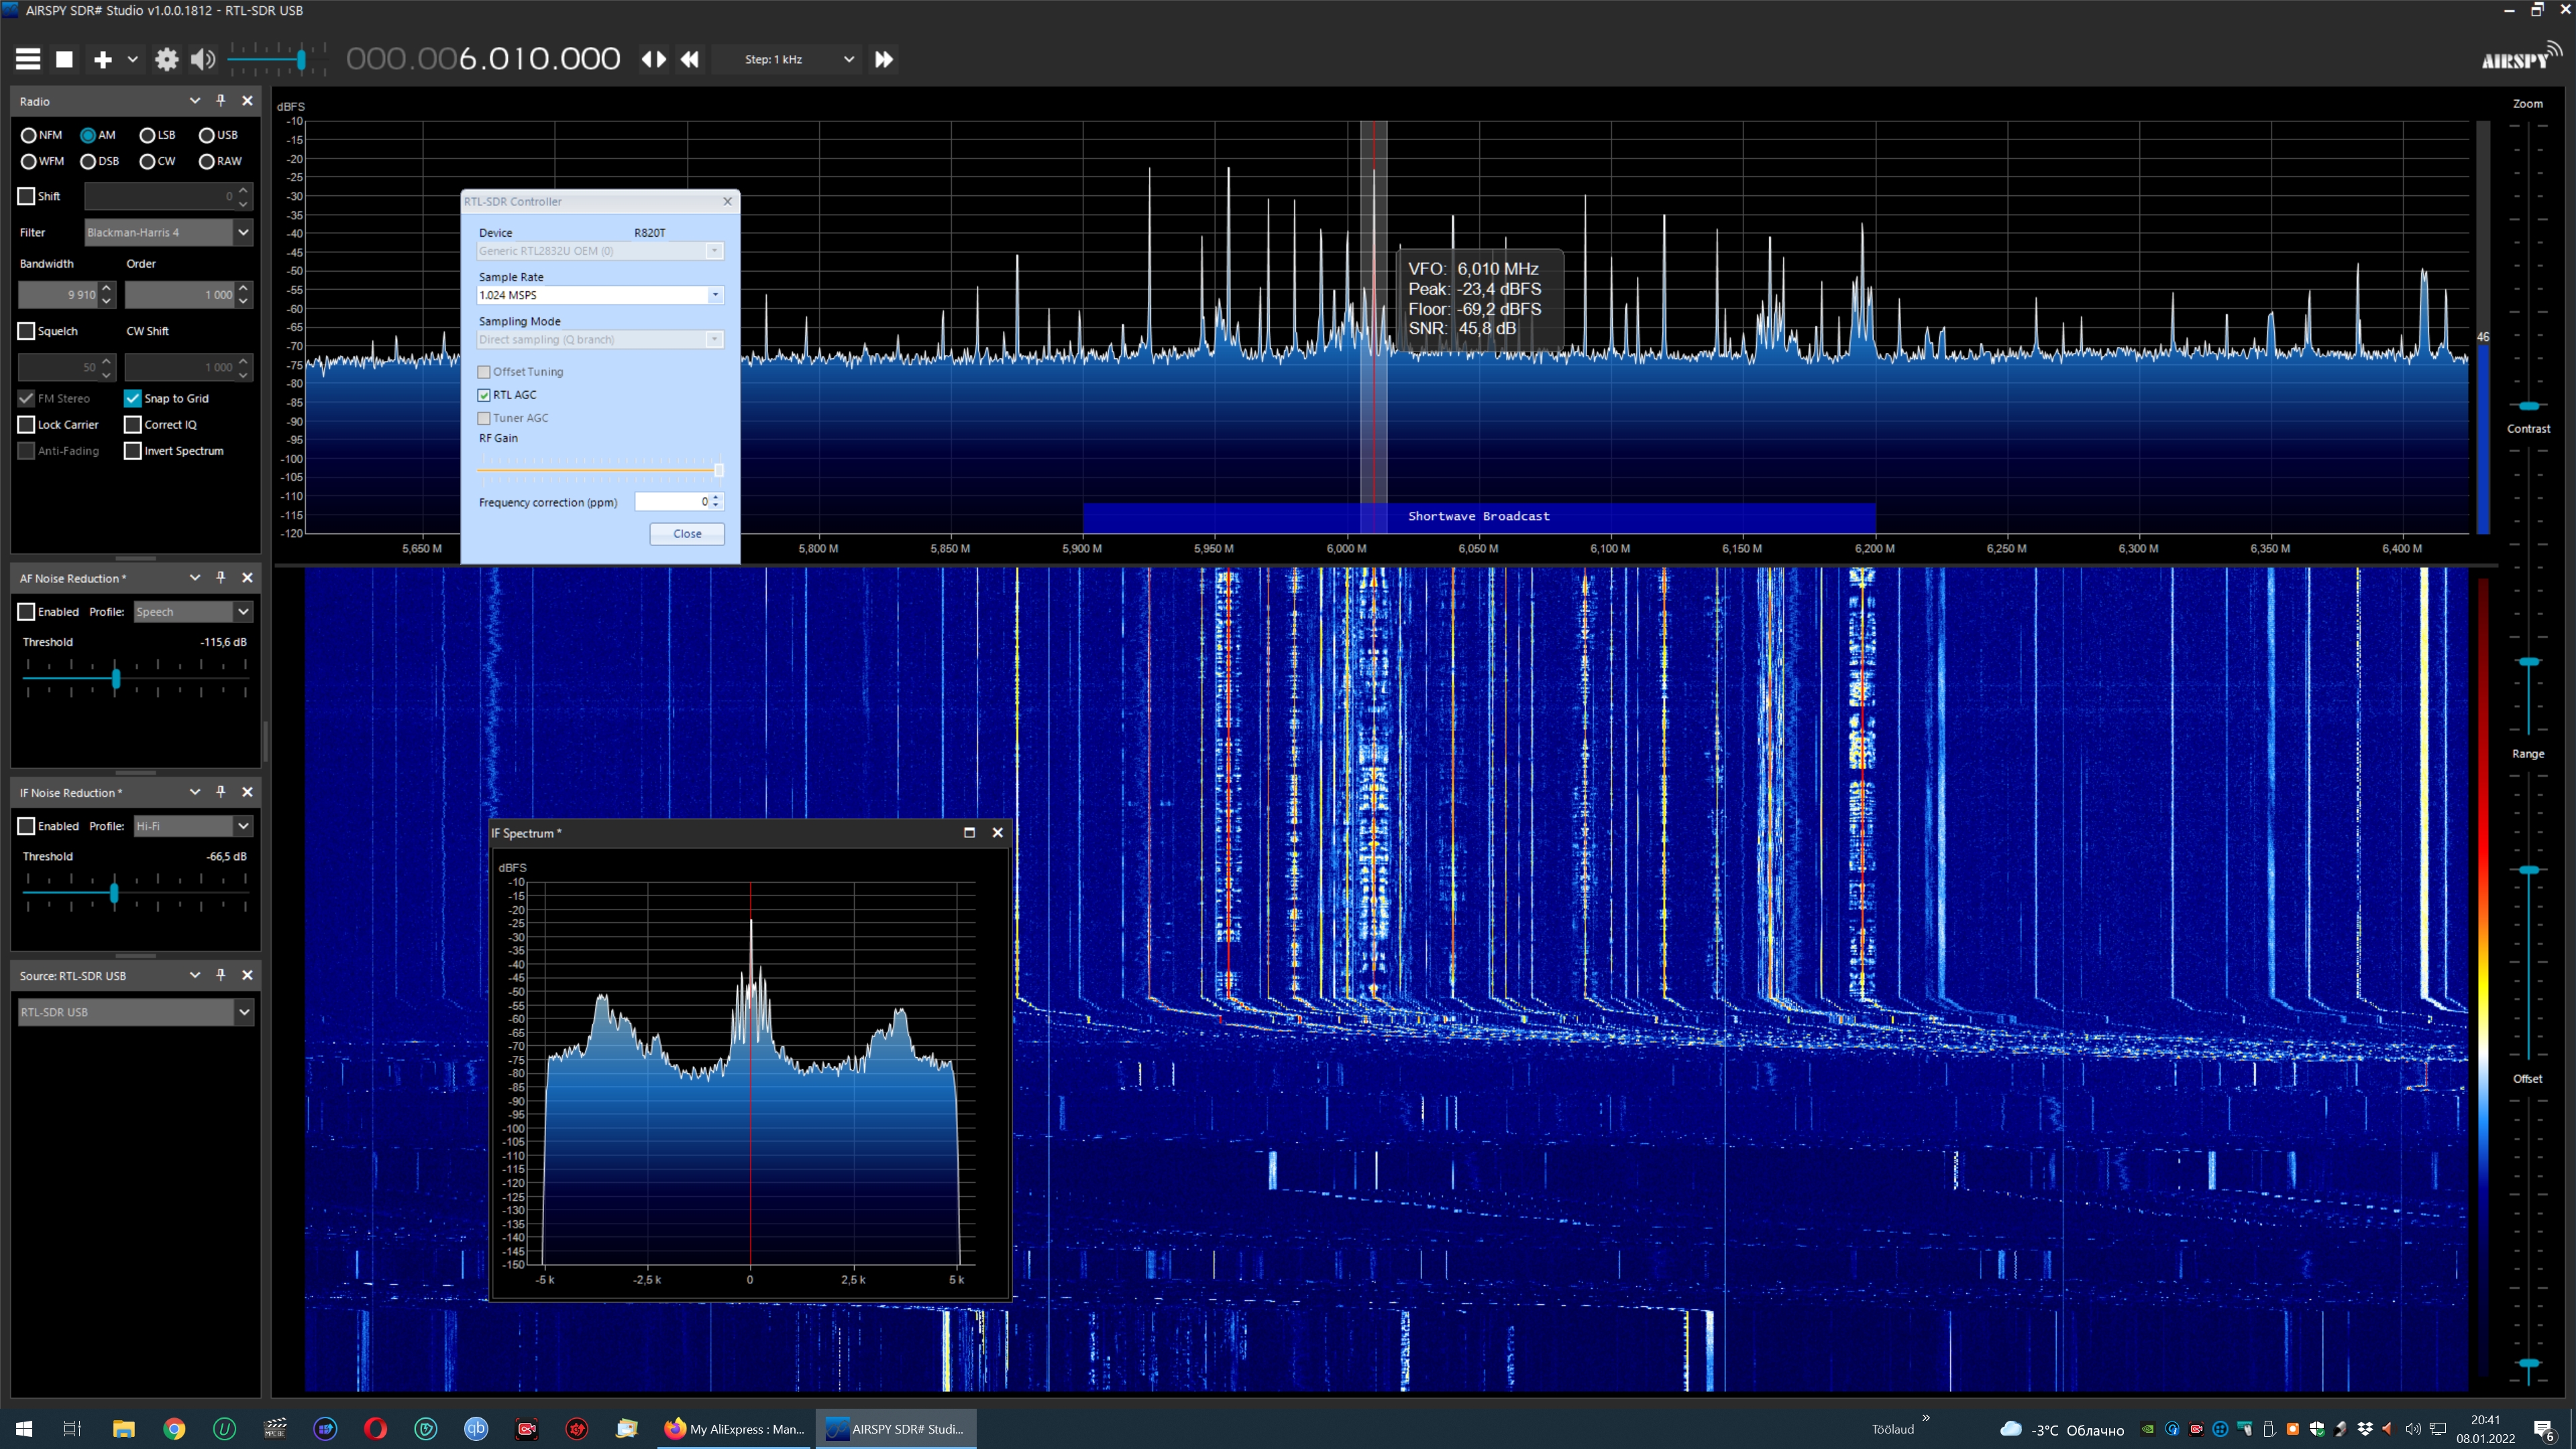
Task: Switch to My AliExpress Firefox taskbar window
Action: [x=735, y=1428]
